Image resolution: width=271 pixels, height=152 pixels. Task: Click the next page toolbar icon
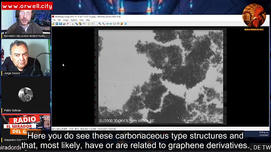click(x=118, y=24)
